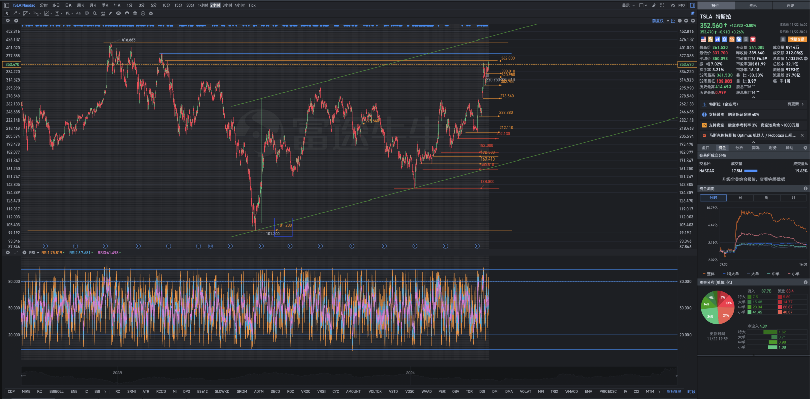This screenshot has width=810, height=399.
Task: Select 日 in 资金流向 period
Action: click(740, 197)
